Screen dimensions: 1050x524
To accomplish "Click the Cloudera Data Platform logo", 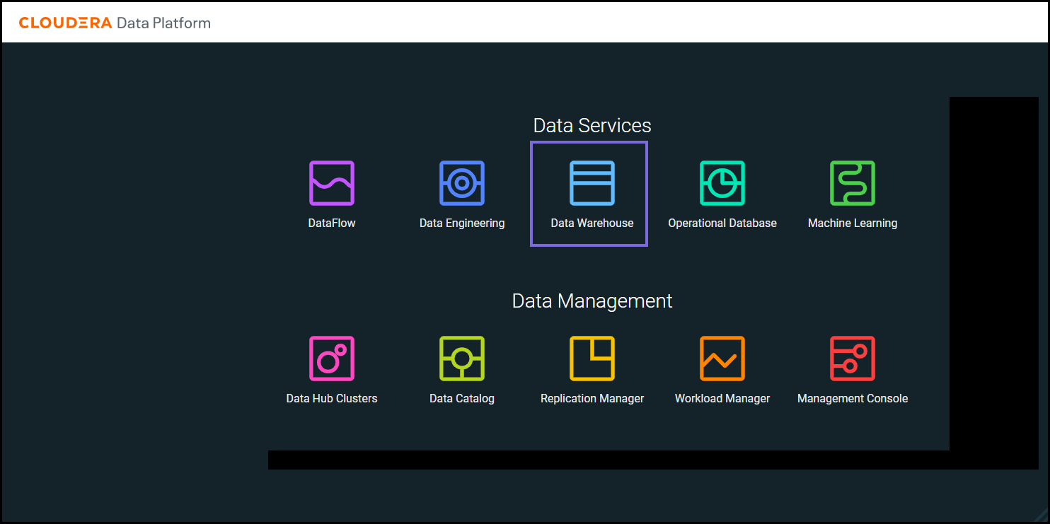I will pyautogui.click(x=115, y=23).
